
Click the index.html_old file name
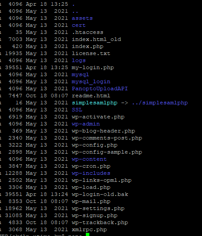[x=96, y=40]
